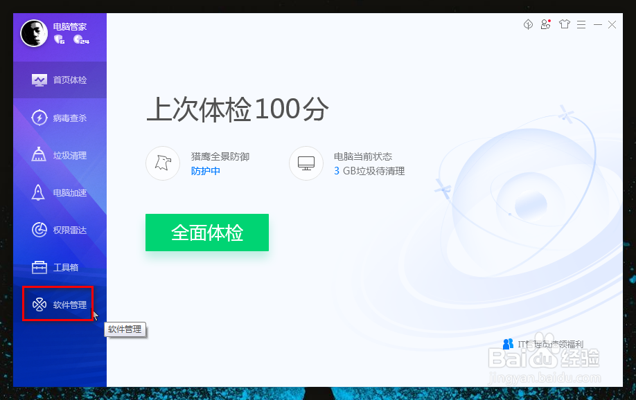Click the 猎鹰全景防御 shield icon

(163, 163)
